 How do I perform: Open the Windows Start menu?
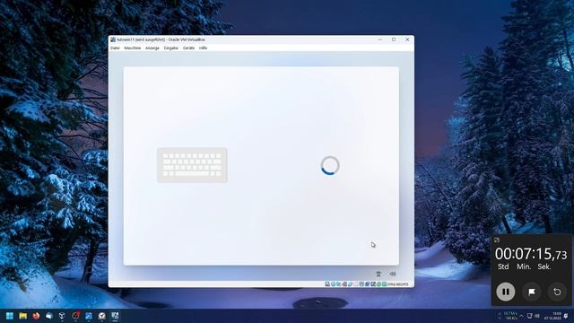10,316
